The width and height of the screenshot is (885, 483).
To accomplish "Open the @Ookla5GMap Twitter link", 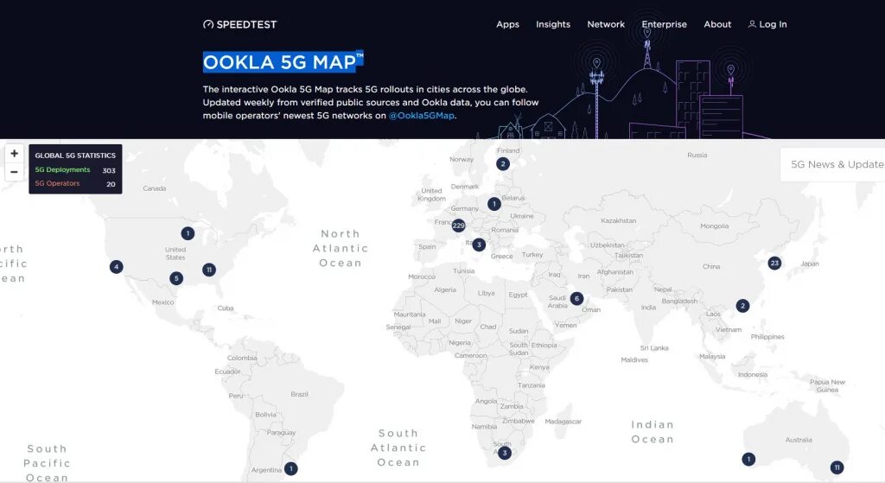I will (422, 116).
